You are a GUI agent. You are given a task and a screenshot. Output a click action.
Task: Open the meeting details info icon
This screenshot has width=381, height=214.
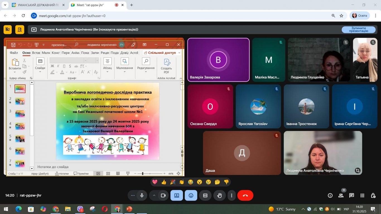click(330, 196)
